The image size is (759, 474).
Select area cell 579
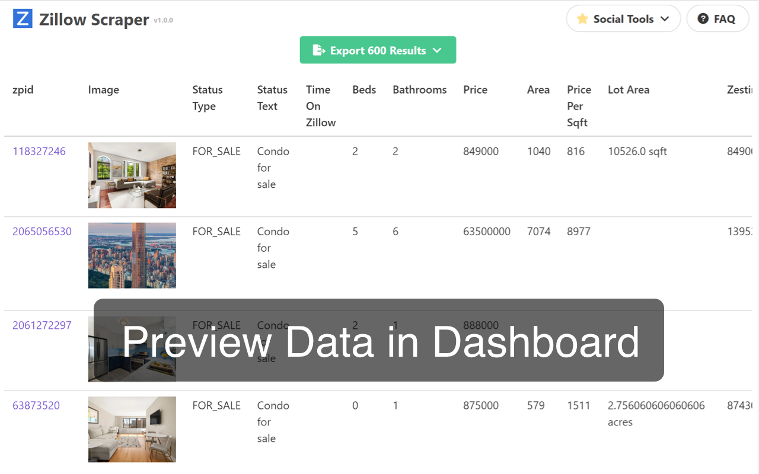coord(536,405)
